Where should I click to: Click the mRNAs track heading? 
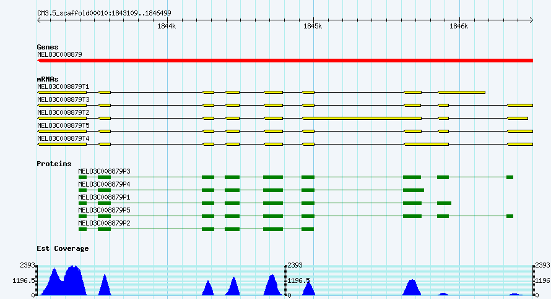[x=48, y=79]
